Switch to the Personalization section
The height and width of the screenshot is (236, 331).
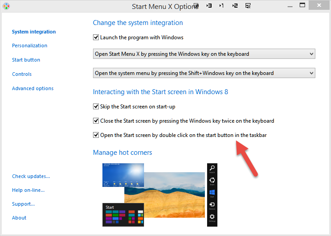click(30, 46)
